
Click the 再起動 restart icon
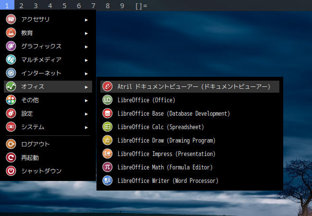[x=11, y=157]
